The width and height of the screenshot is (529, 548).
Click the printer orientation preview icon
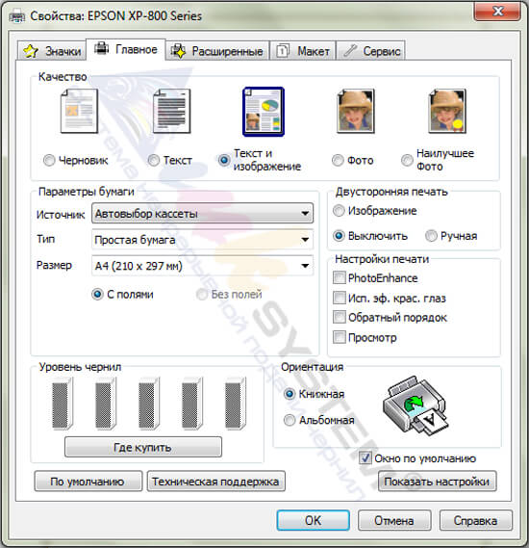[x=416, y=405]
